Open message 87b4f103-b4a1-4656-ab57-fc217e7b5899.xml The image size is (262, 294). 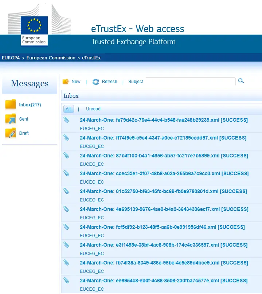coord(164,156)
